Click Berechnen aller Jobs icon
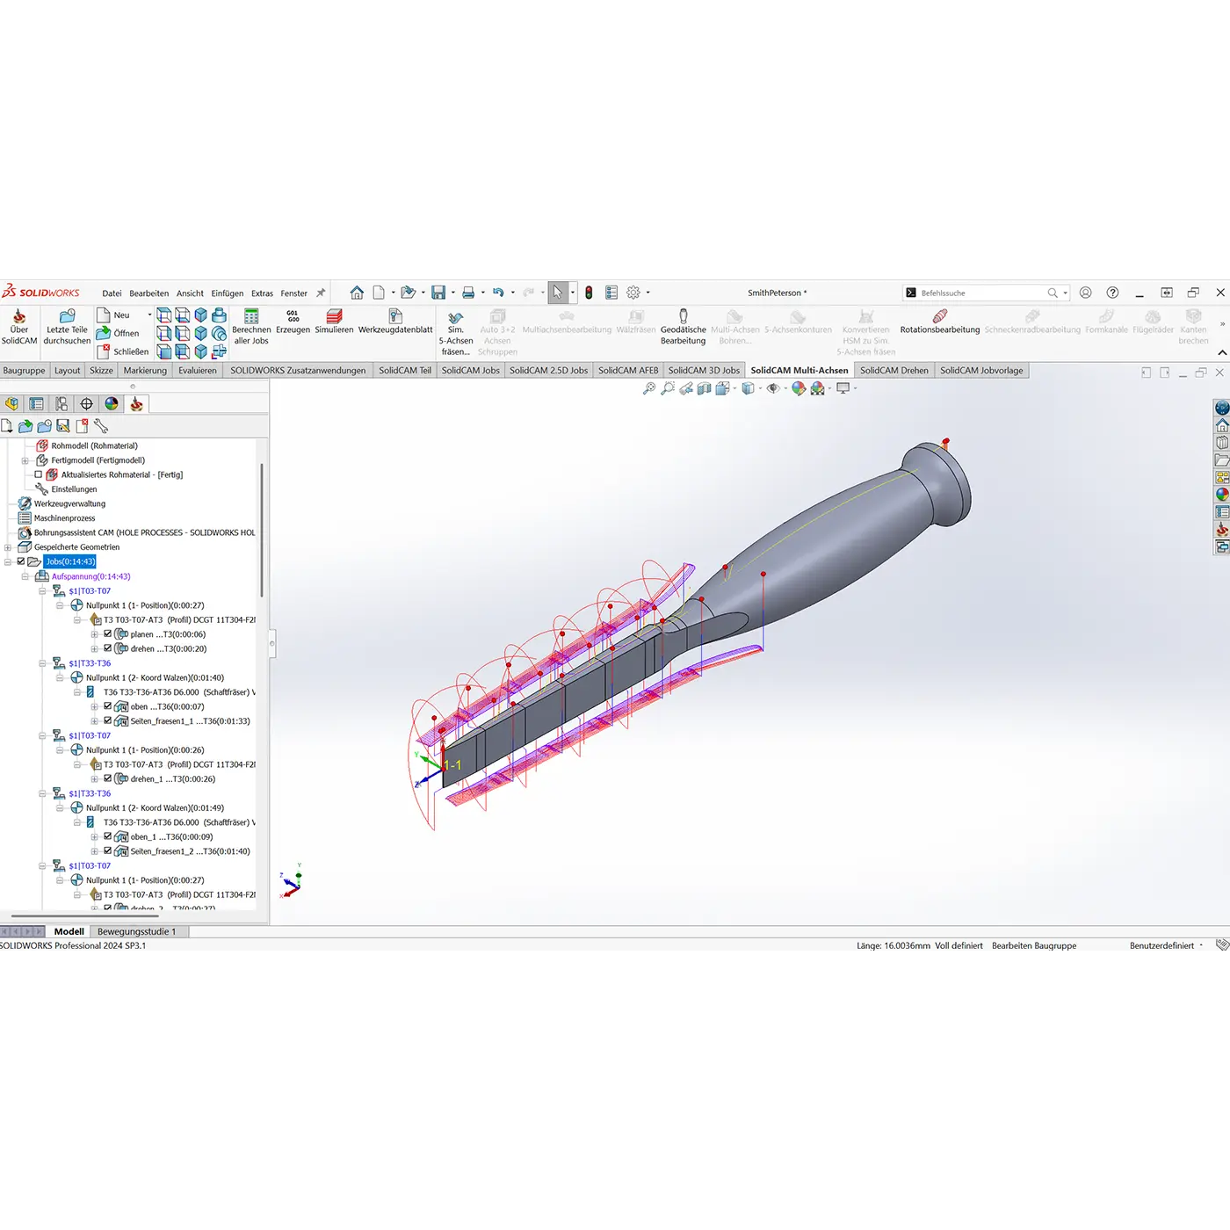Viewport: 1230px width, 1230px height. pyautogui.click(x=251, y=315)
